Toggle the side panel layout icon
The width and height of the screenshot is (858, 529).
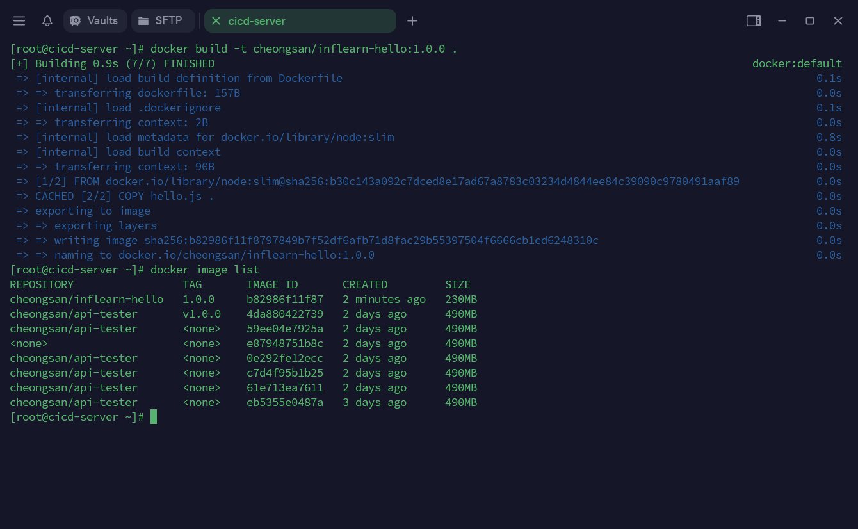point(754,21)
